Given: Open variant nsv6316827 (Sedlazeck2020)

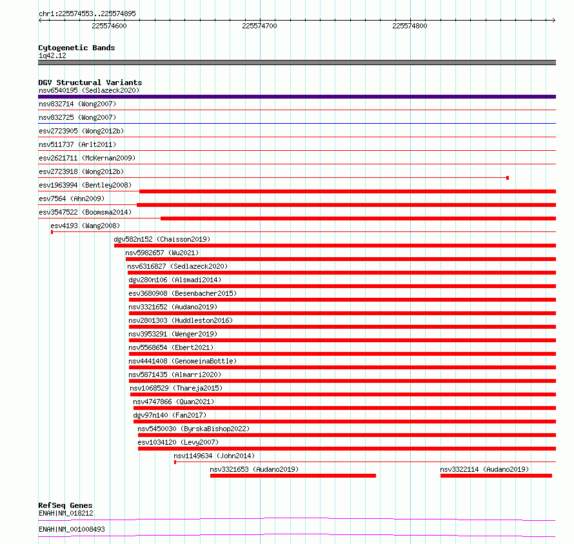Looking at the screenshot, I should [177, 266].
